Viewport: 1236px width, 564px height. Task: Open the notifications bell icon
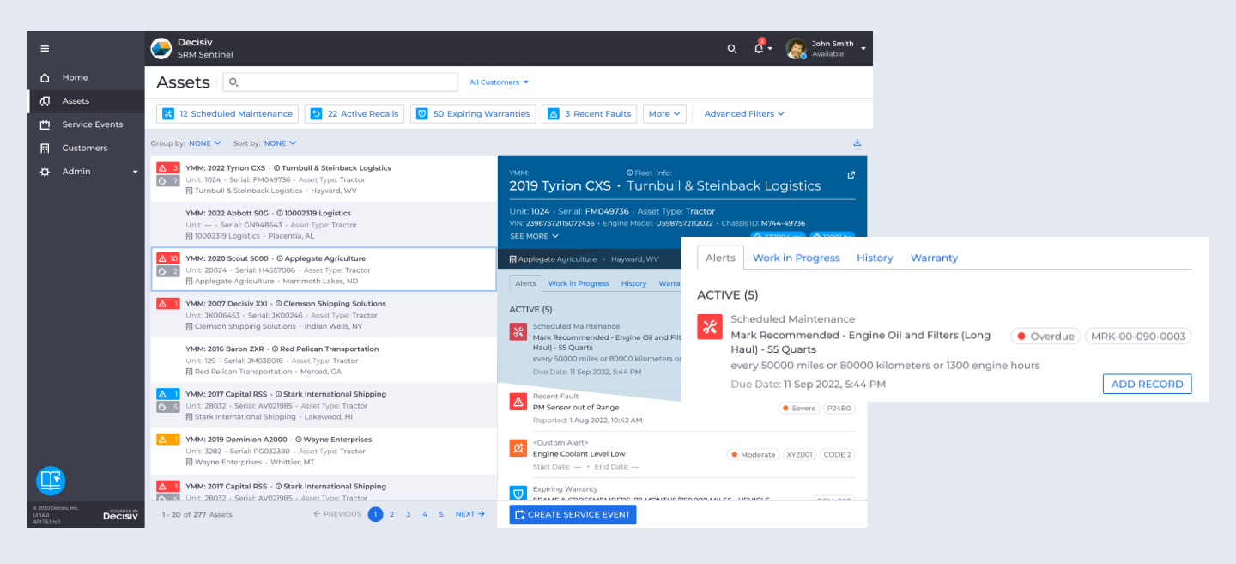click(x=759, y=49)
